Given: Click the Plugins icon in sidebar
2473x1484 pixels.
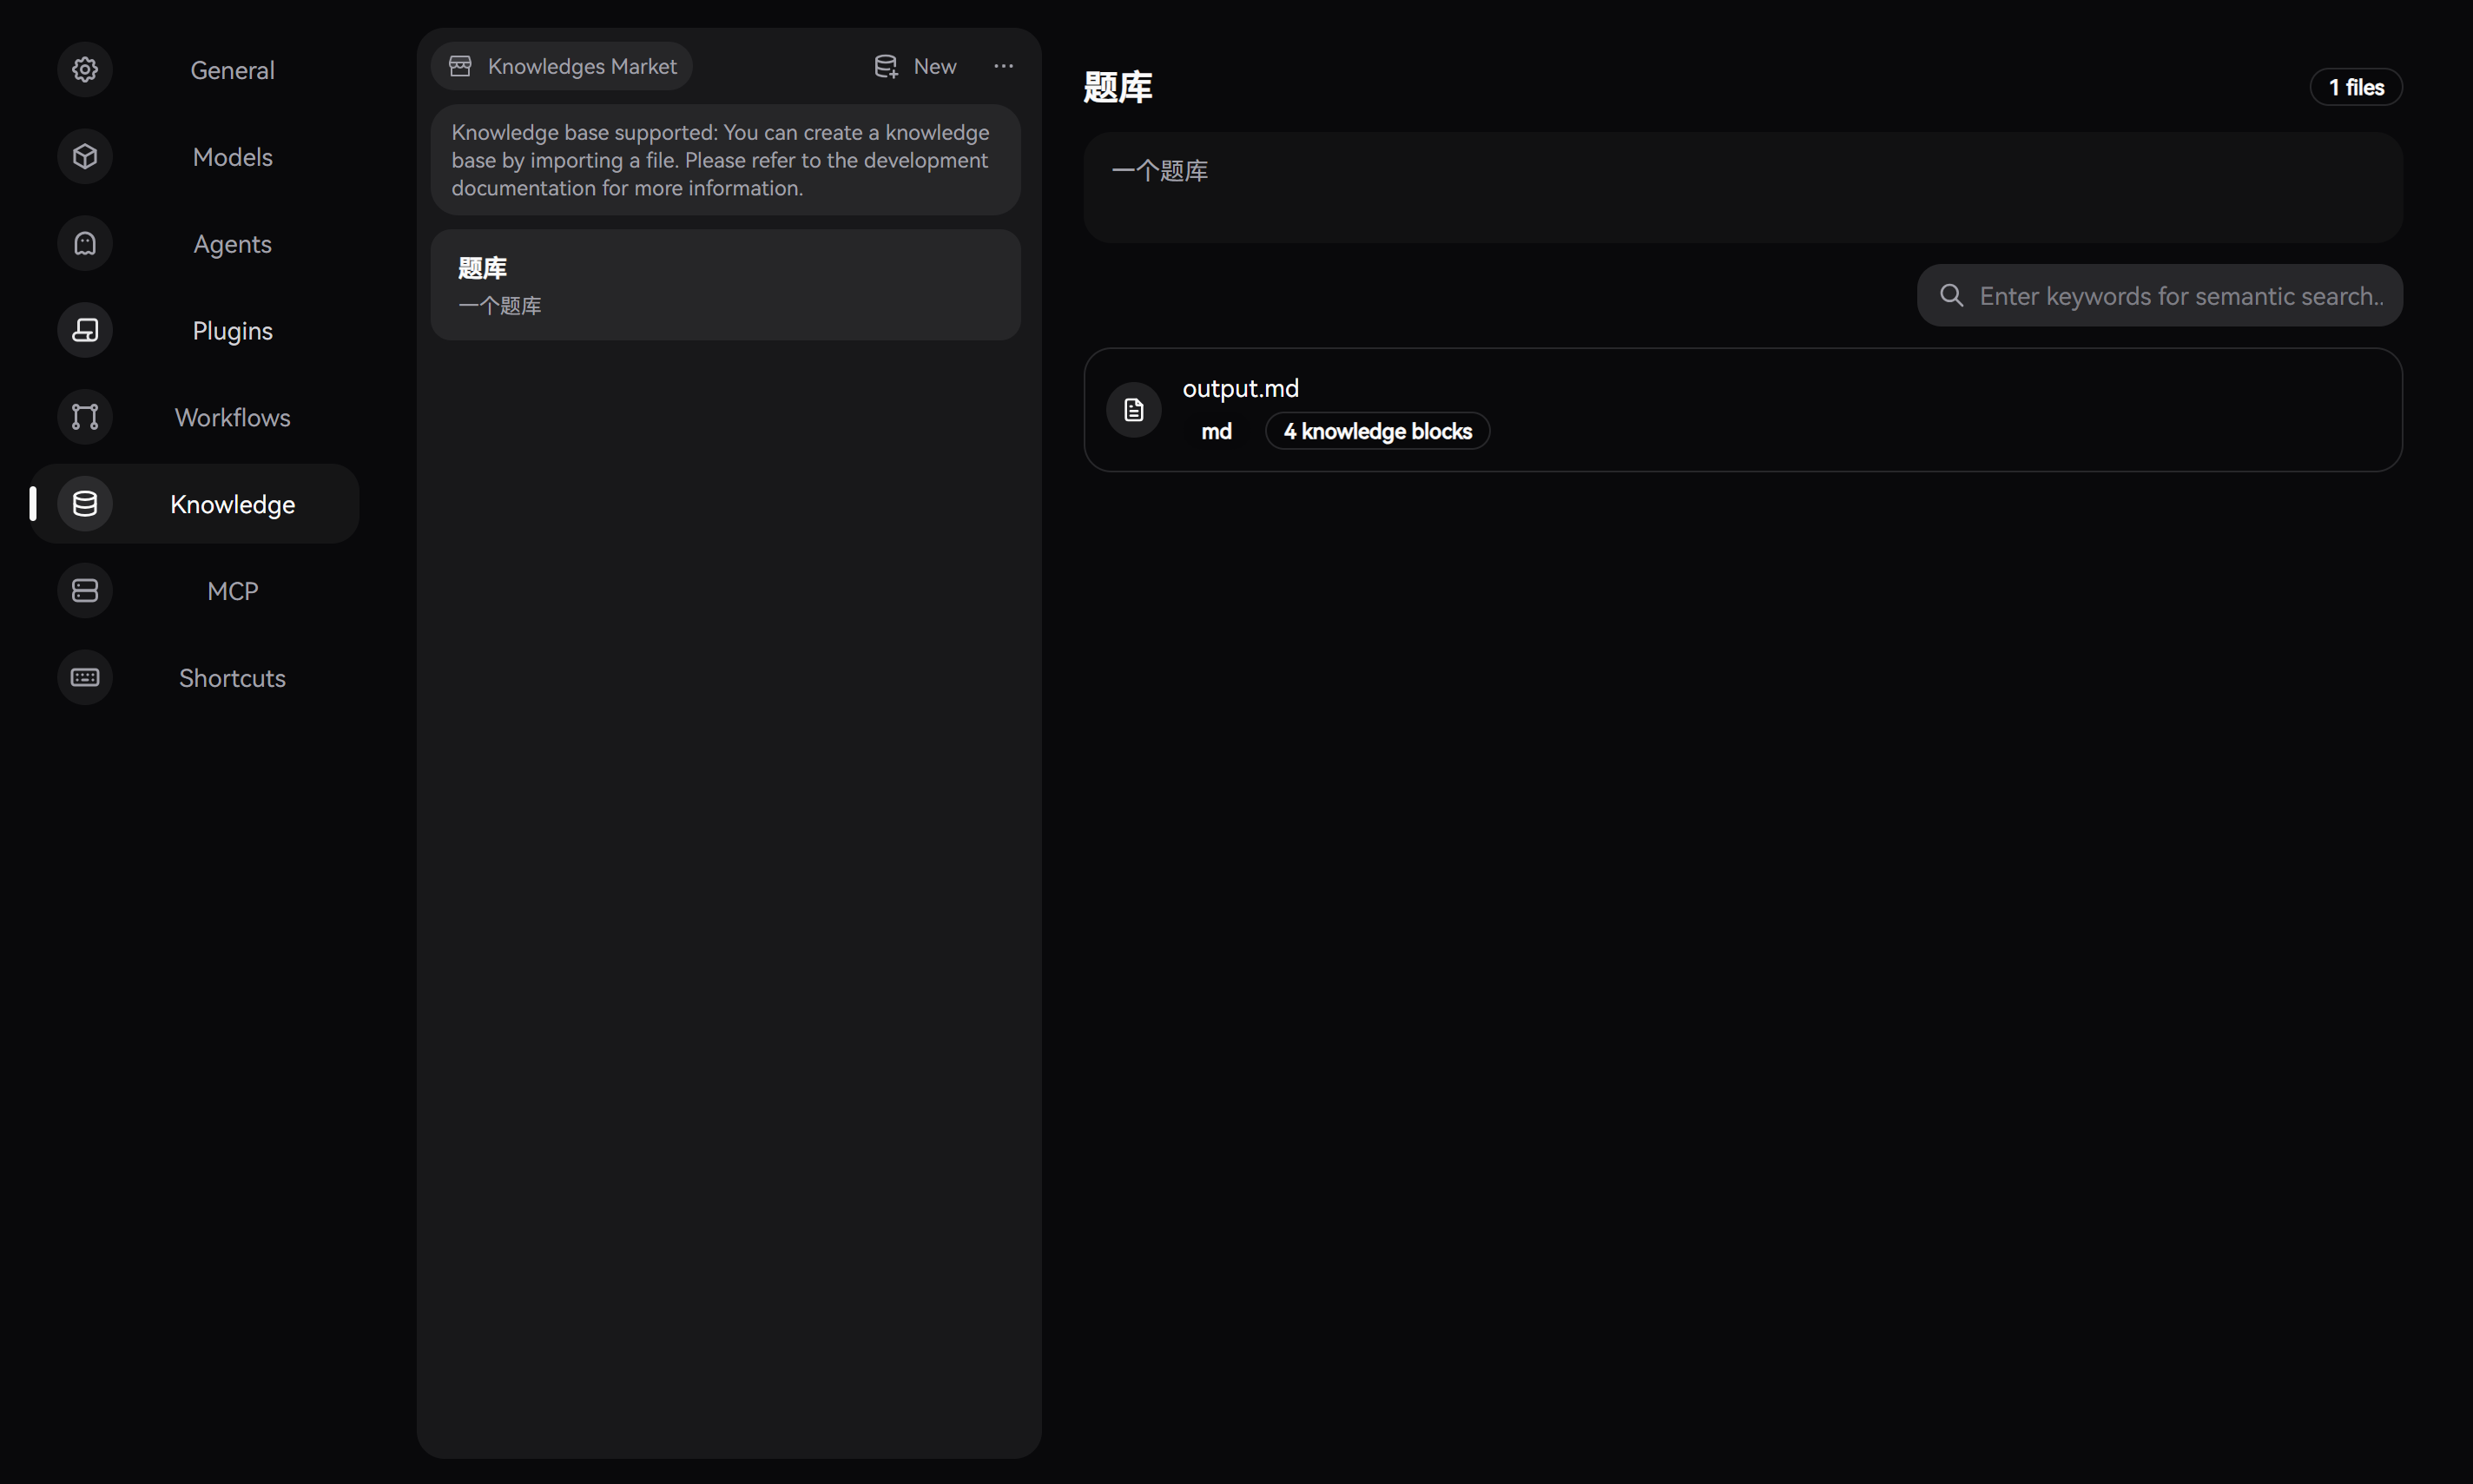Looking at the screenshot, I should click(85, 330).
